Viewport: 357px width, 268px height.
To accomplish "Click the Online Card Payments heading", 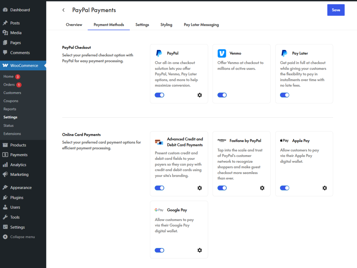I will 81,135.
